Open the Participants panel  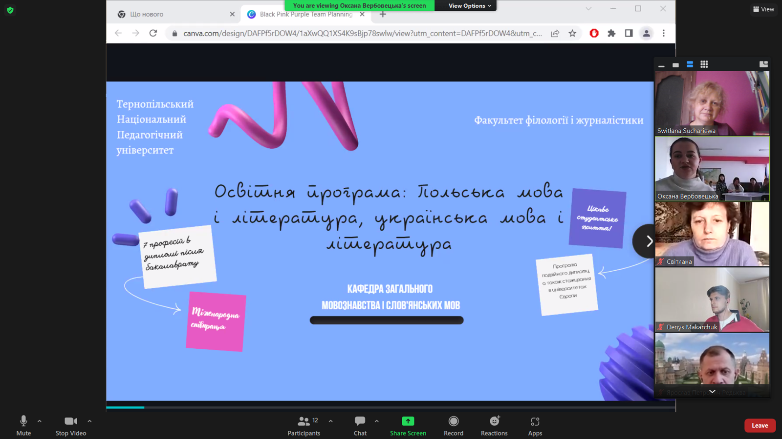point(304,424)
